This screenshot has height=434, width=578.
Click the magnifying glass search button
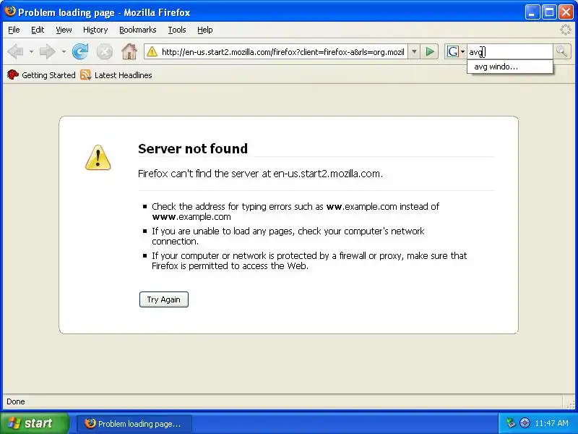(x=562, y=51)
